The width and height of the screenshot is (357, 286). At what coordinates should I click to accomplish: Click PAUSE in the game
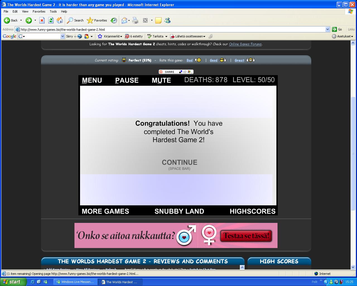pos(127,80)
